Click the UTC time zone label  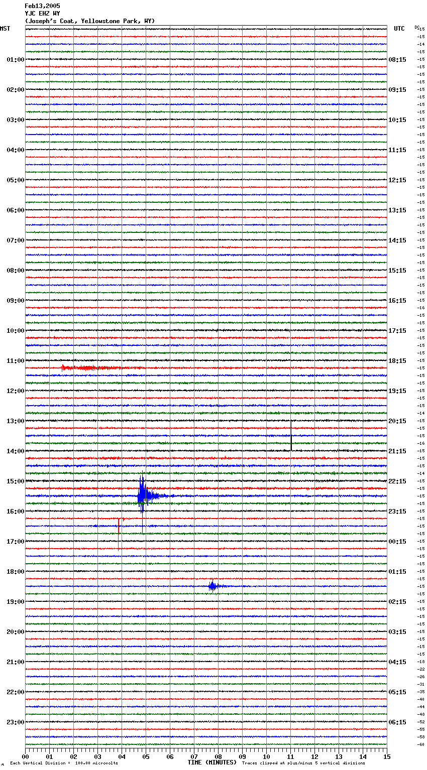pos(399,29)
